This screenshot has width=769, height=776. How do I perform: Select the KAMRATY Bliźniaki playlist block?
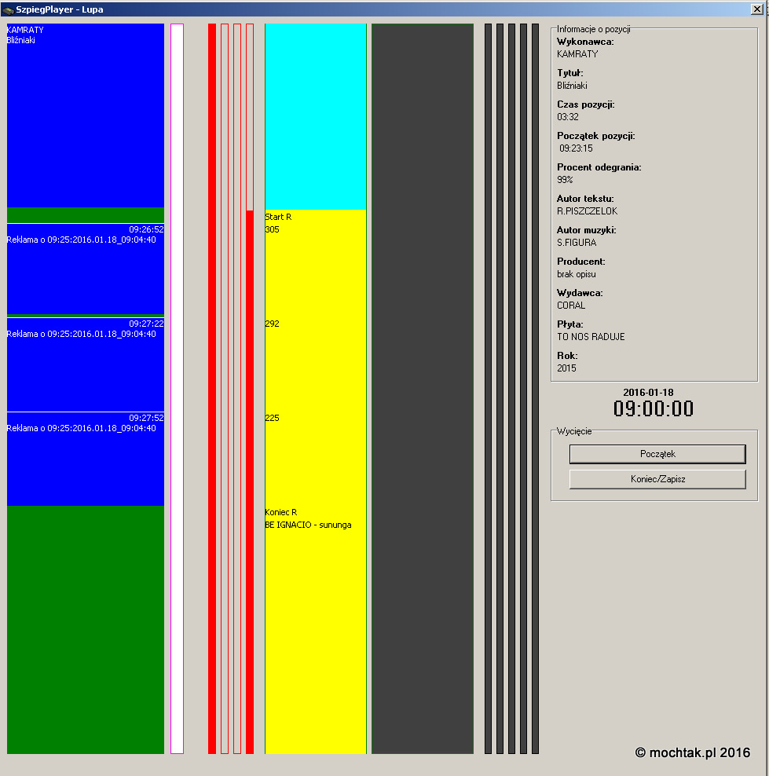click(x=85, y=115)
